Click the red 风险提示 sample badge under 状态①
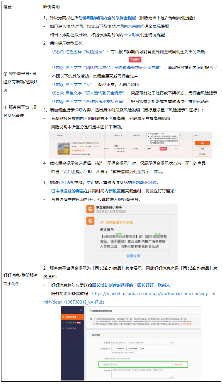 135,59
